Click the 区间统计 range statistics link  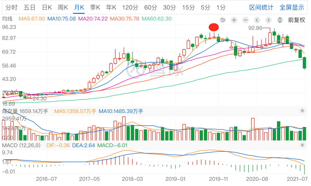(261, 7)
